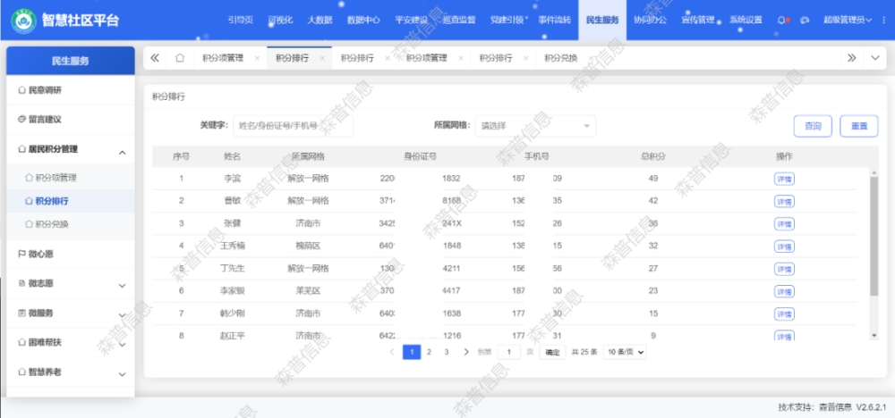Open 详情 for 丁先生's row
The width and height of the screenshot is (895, 418).
coord(784,269)
